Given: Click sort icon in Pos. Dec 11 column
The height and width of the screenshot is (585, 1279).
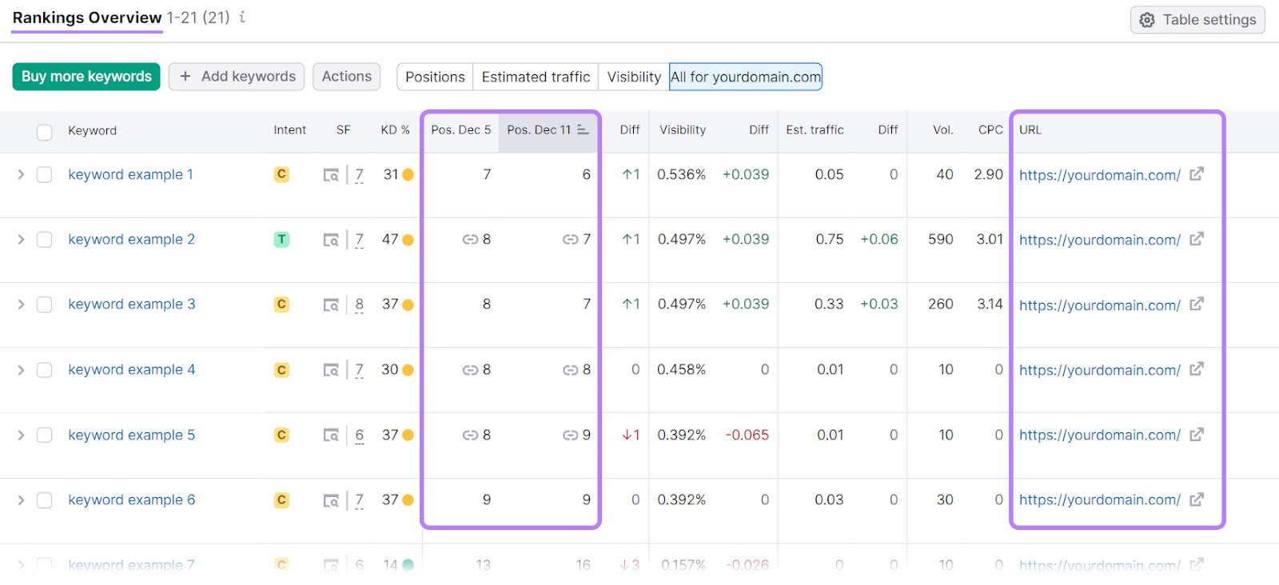Looking at the screenshot, I should 583,129.
